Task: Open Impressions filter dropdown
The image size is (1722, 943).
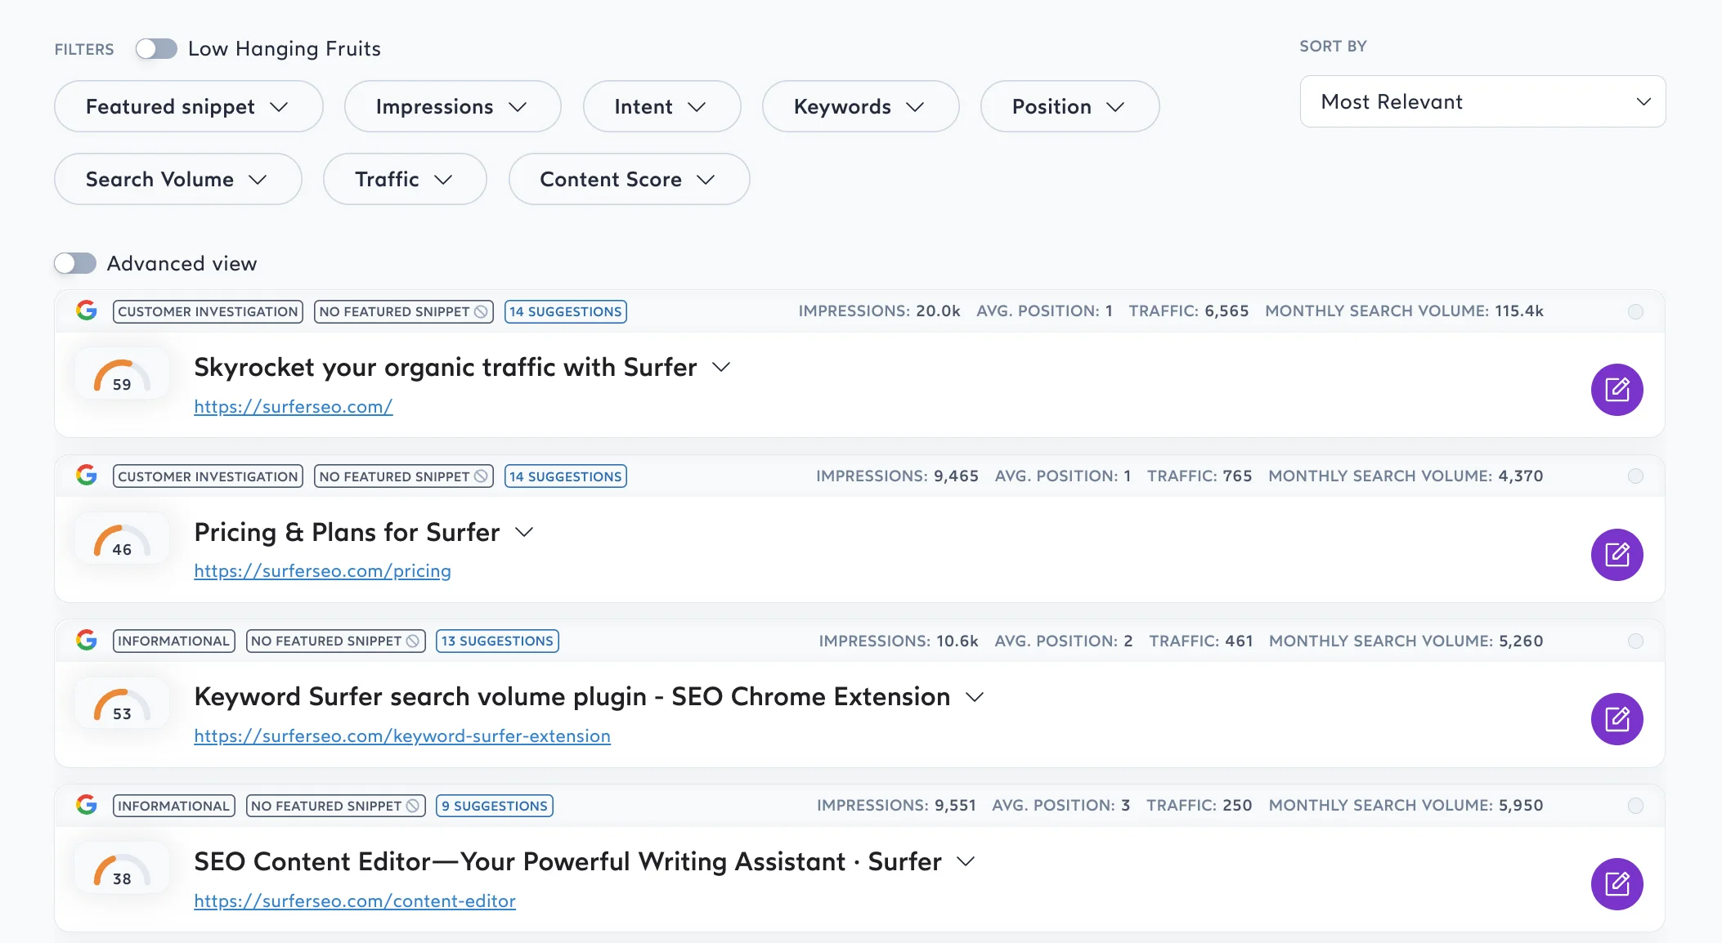Action: tap(452, 106)
